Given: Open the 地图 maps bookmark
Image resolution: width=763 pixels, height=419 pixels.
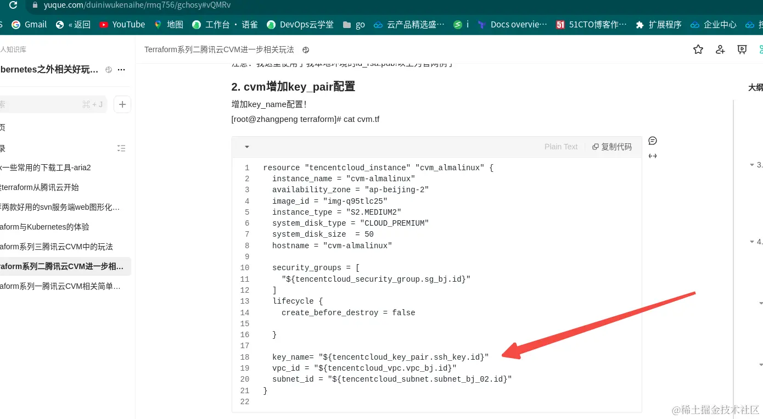Looking at the screenshot, I should click(x=169, y=24).
